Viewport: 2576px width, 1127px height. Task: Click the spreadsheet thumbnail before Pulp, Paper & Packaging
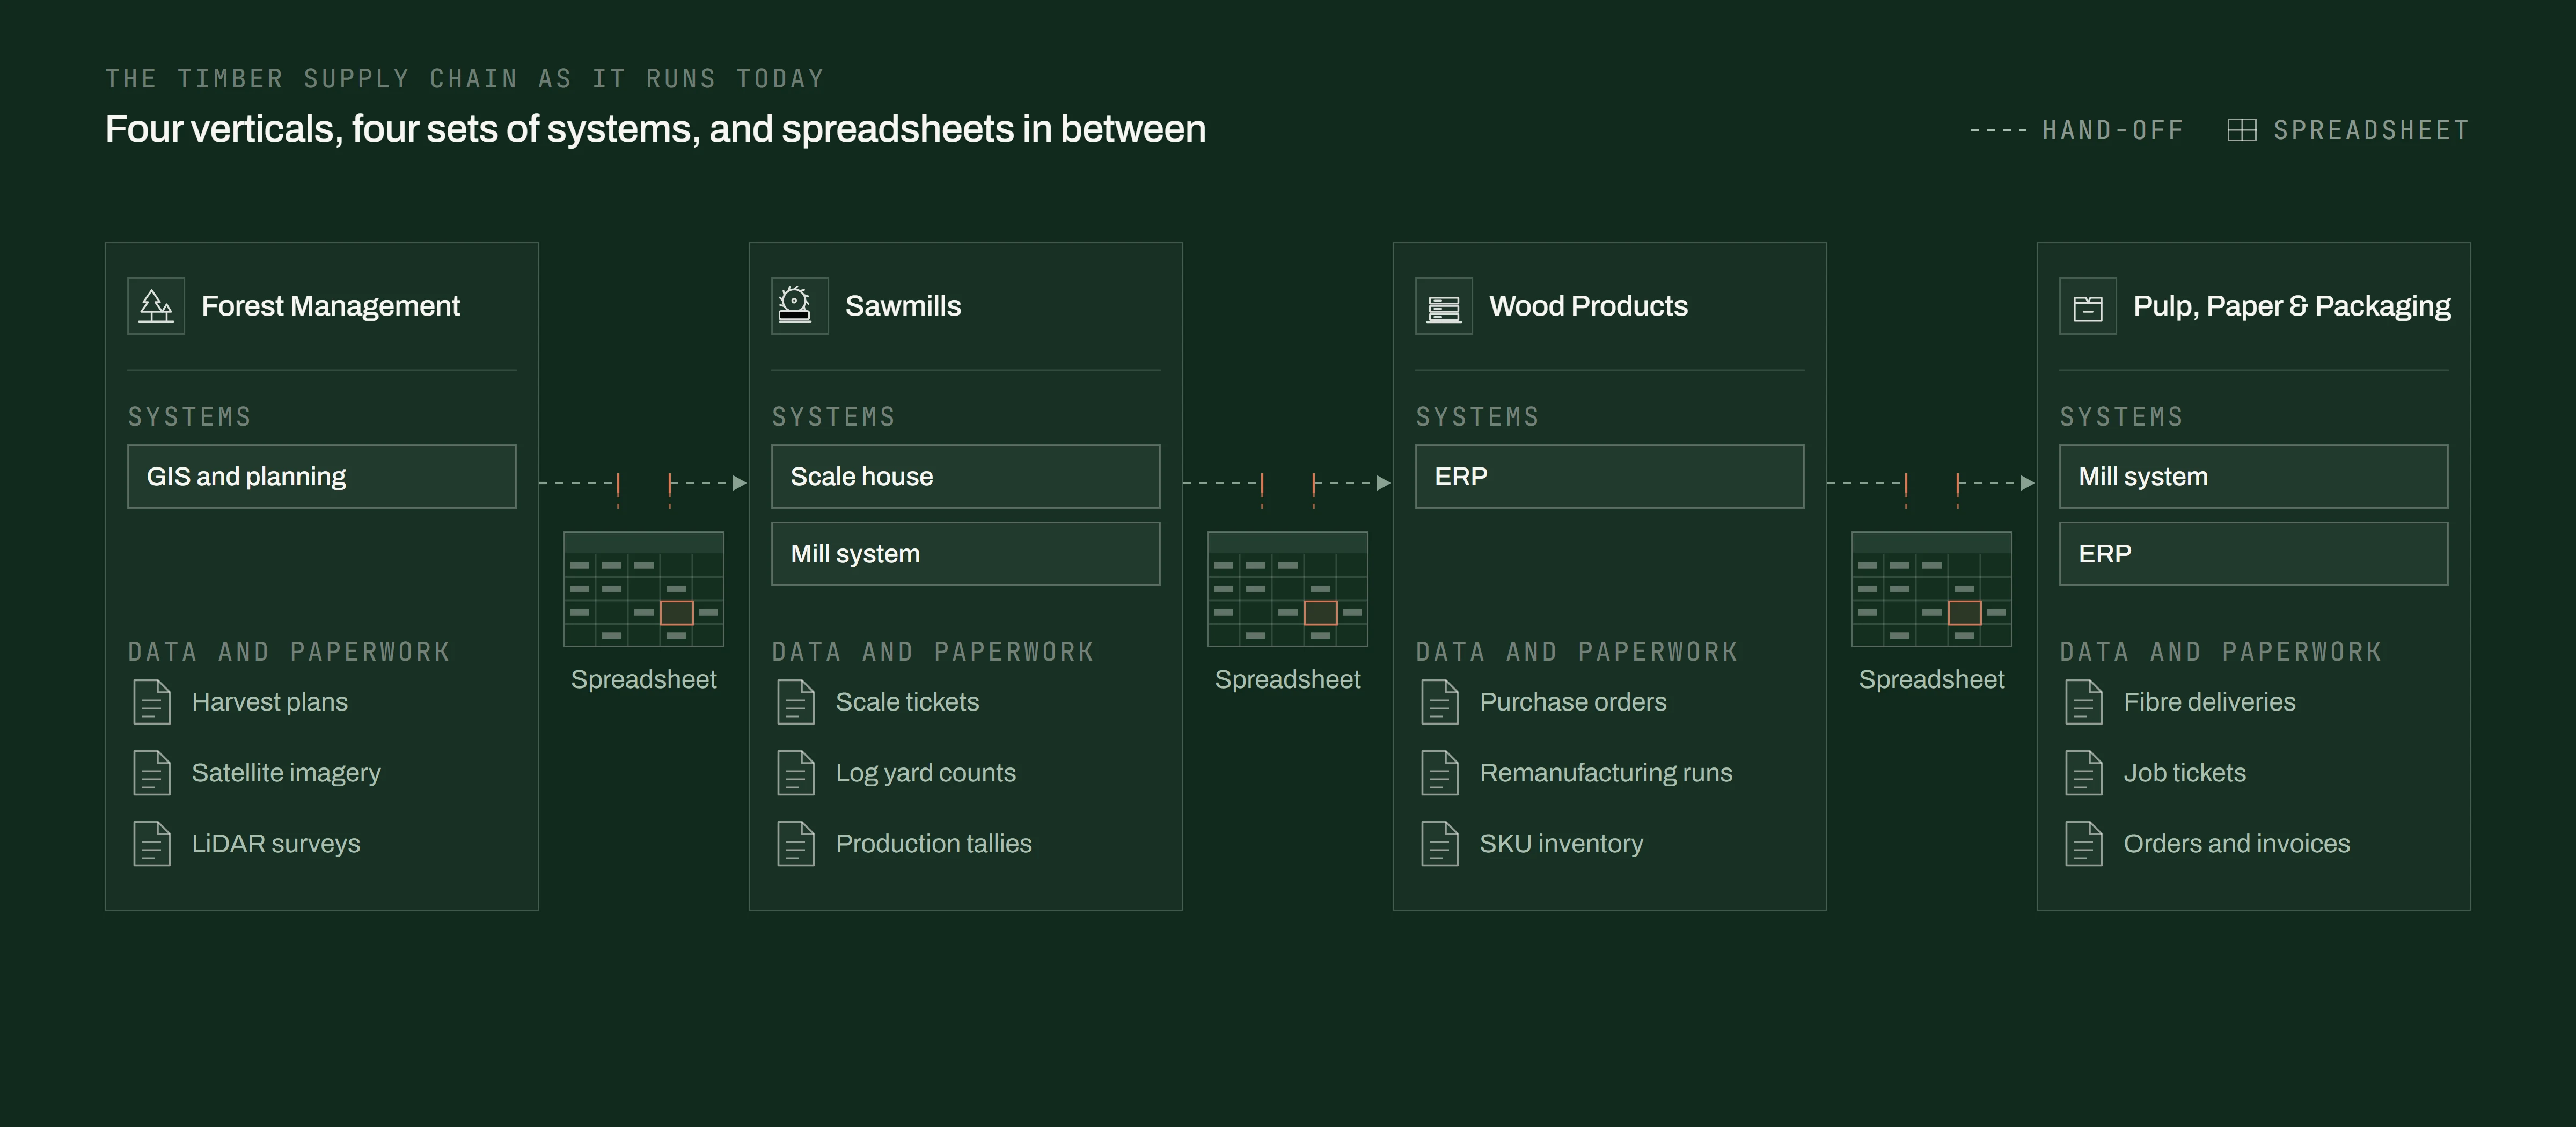[1932, 589]
